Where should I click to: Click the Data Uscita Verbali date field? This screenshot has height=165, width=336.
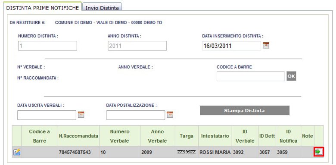tap(47, 115)
